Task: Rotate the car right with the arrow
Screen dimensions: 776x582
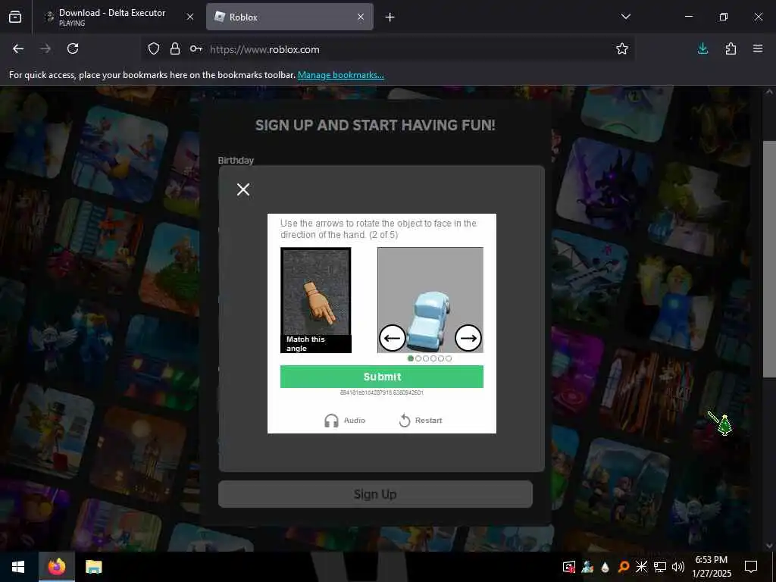Action: [468, 338]
